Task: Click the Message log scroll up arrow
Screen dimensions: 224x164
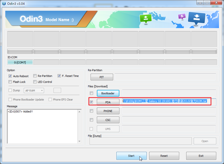Action: coord(79,112)
